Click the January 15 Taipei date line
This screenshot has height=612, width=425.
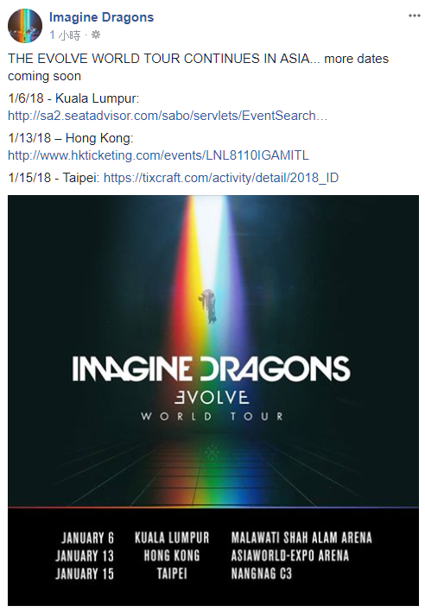(x=174, y=574)
